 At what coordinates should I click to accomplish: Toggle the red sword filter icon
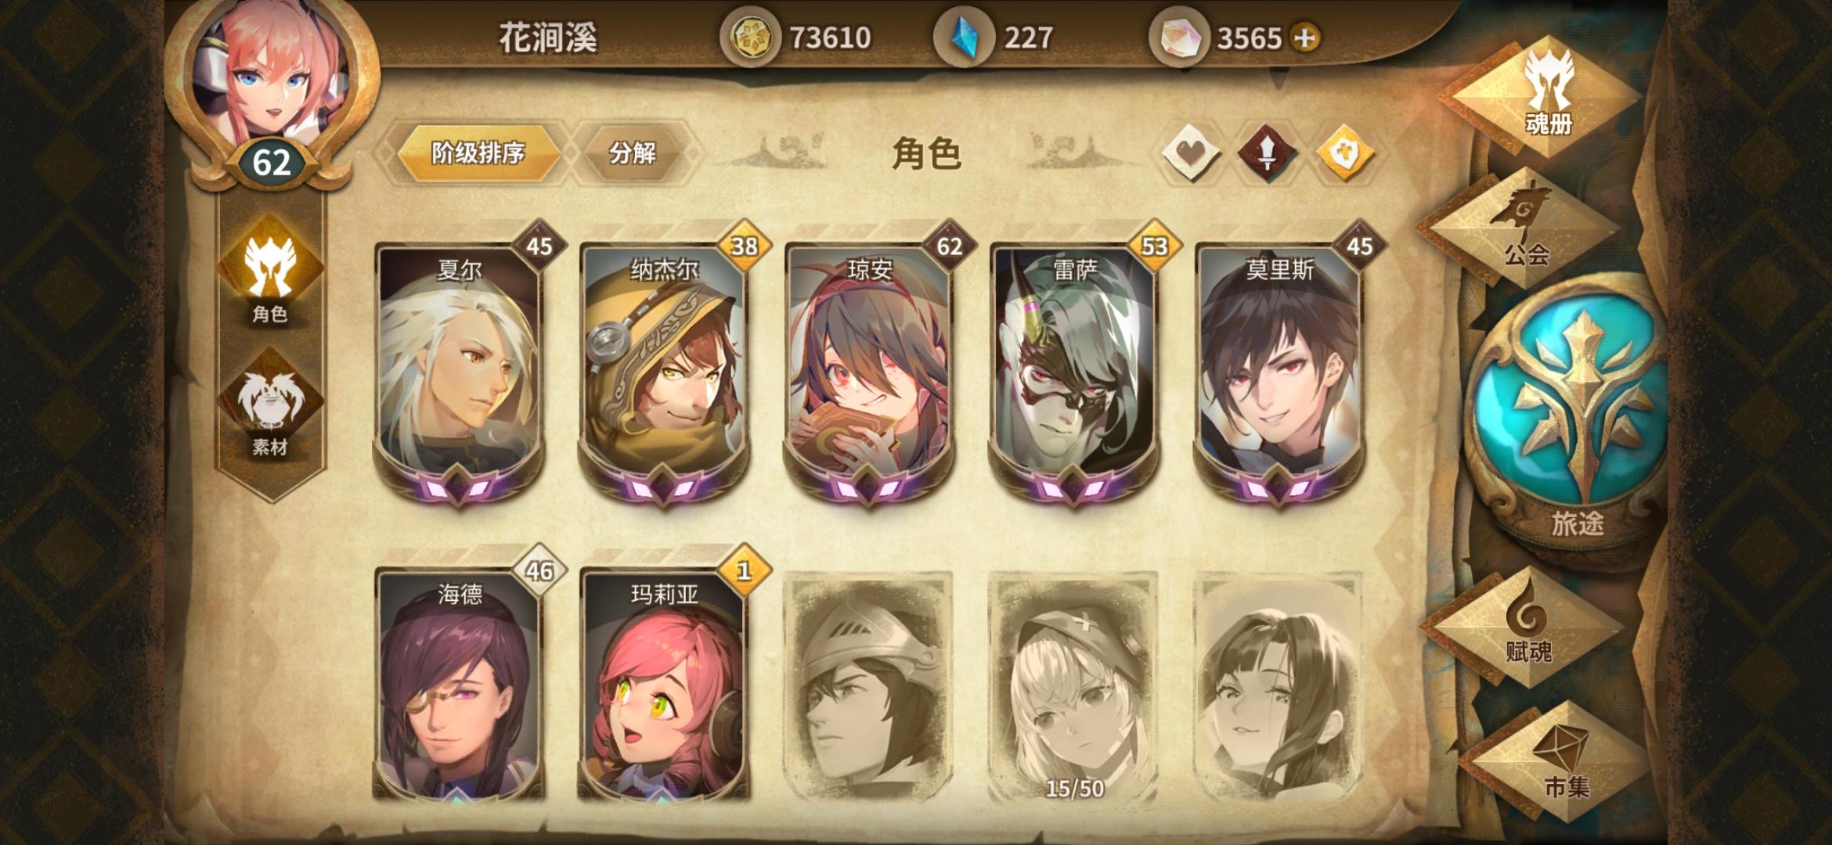click(1267, 153)
